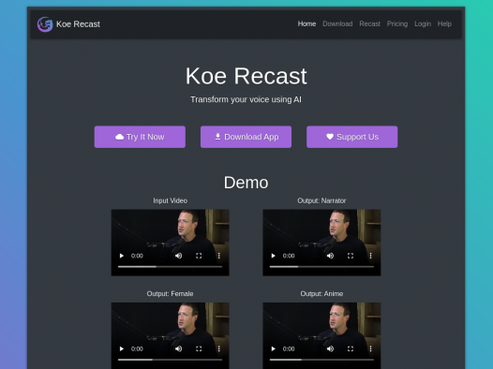Click the Koe Recast logo icon
Screen dimensions: 493x369
click(45, 24)
